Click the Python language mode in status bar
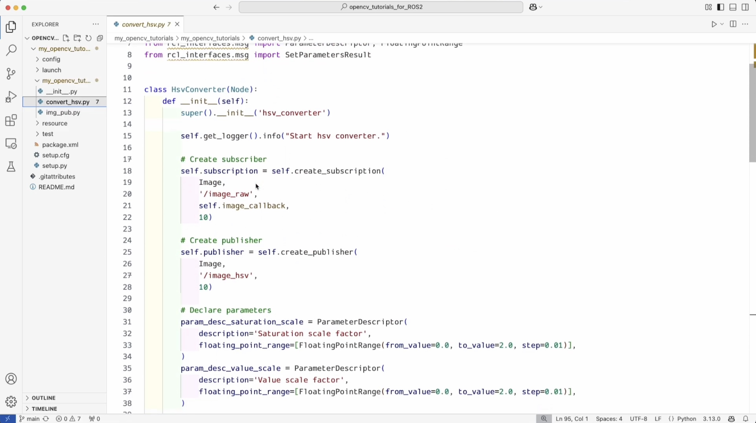Viewport: 756px width, 423px height. click(x=686, y=419)
